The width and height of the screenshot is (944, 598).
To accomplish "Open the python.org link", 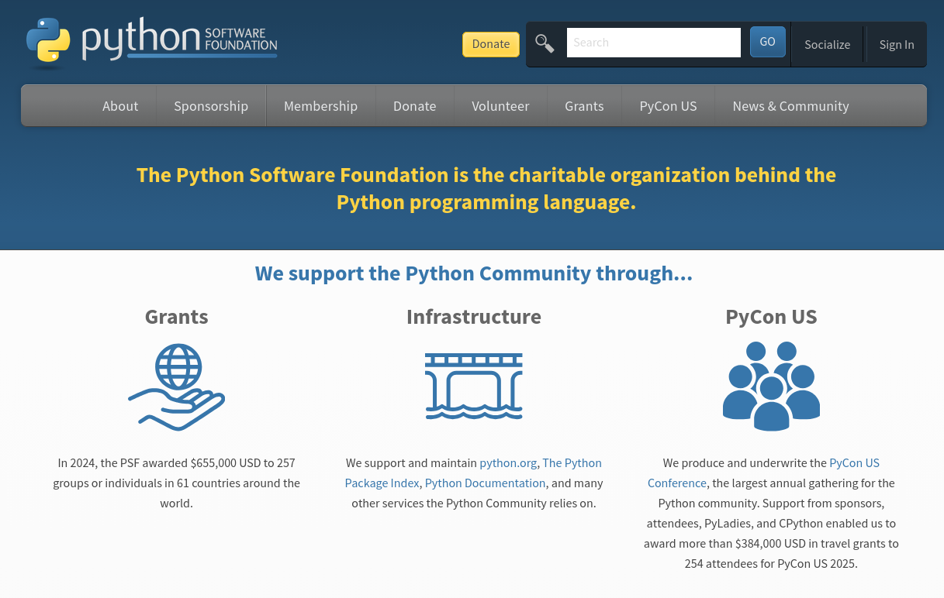I will point(508,462).
